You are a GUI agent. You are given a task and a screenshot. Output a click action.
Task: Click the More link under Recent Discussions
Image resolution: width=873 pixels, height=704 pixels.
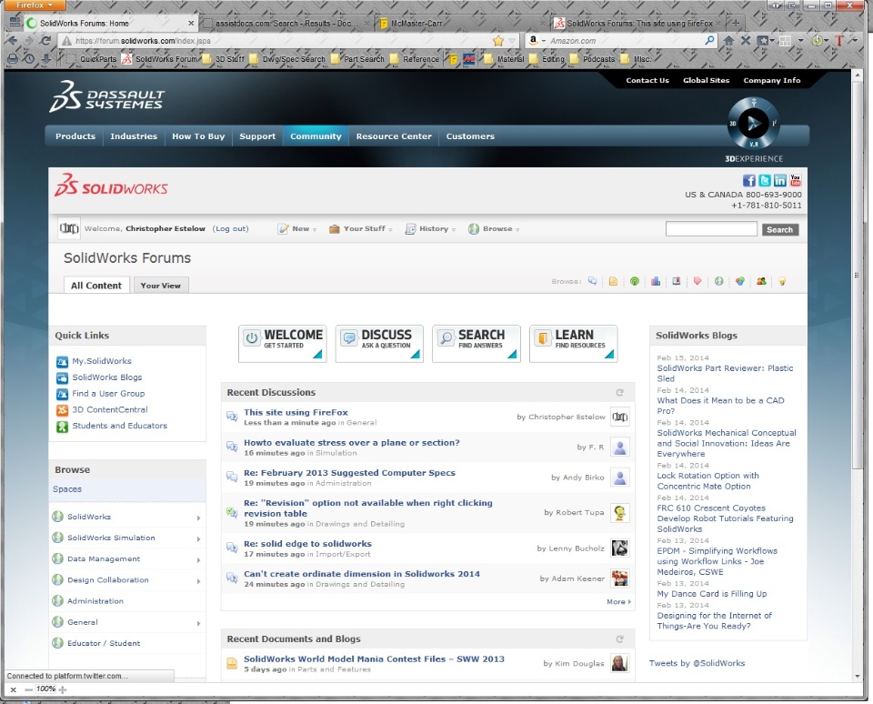coord(618,601)
